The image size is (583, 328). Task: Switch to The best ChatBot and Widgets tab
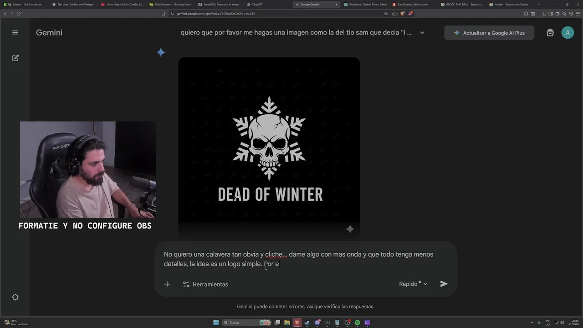coord(73,5)
